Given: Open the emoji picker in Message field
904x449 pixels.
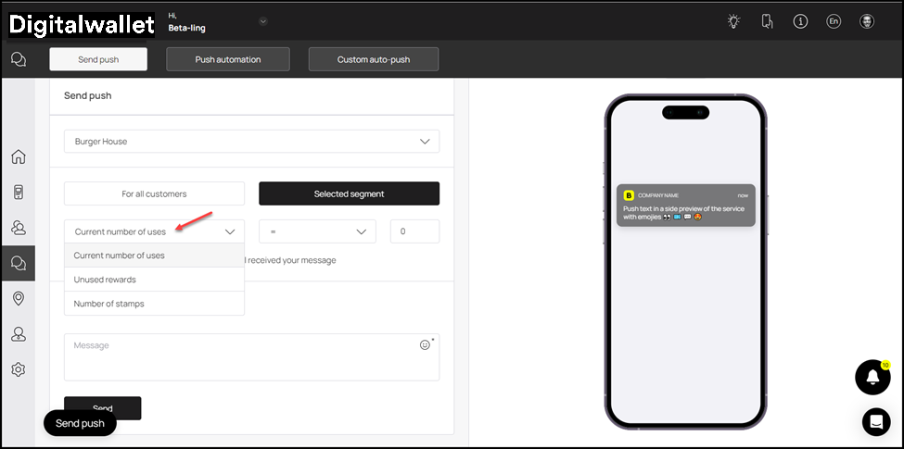Looking at the screenshot, I should (425, 344).
